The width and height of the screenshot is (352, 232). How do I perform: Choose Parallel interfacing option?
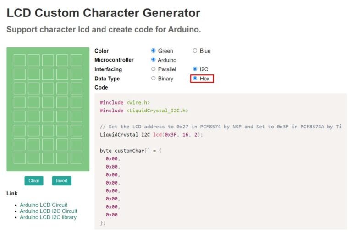click(x=154, y=69)
